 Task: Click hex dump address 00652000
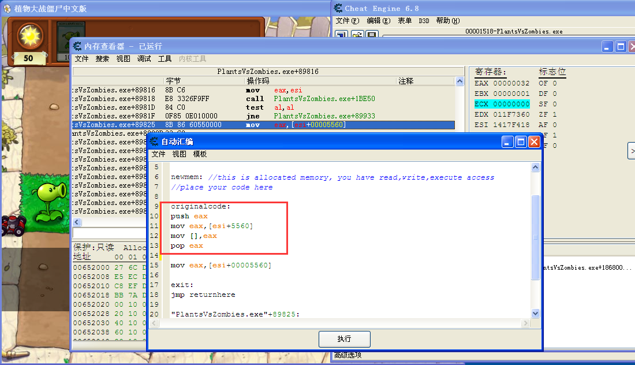click(x=91, y=267)
